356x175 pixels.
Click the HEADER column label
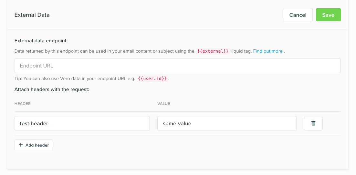click(x=23, y=104)
